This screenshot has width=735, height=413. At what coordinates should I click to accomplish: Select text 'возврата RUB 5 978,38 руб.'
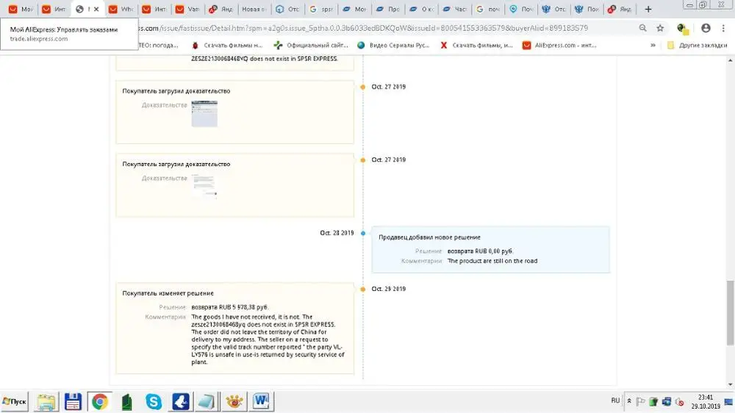229,307
